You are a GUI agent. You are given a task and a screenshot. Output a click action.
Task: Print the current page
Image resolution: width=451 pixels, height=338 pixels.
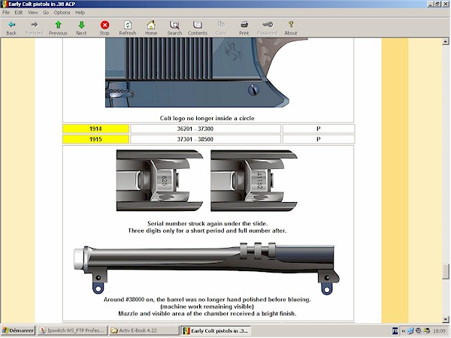pyautogui.click(x=244, y=28)
